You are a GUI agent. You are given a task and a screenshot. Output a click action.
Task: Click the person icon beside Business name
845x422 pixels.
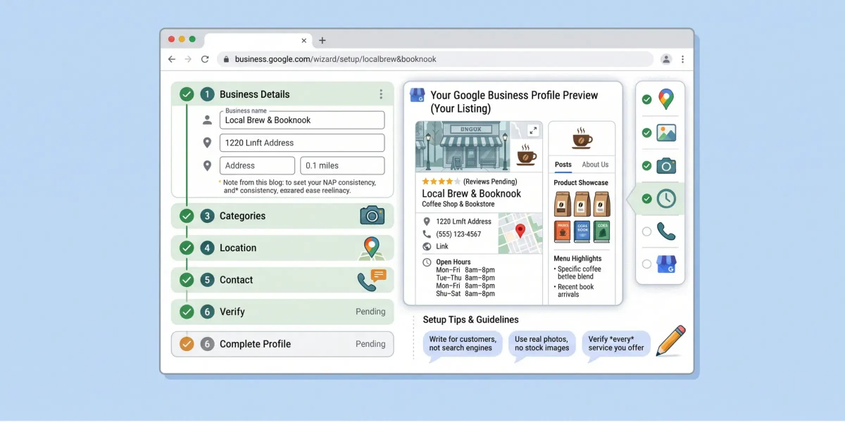pyautogui.click(x=207, y=120)
